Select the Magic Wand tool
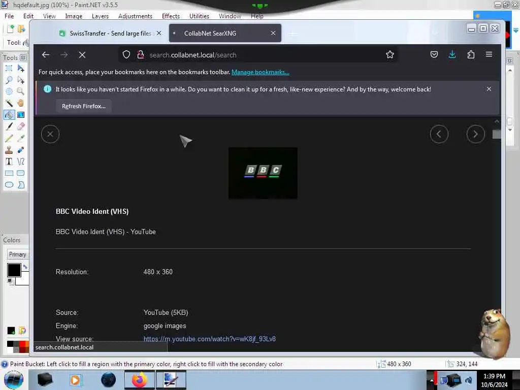This screenshot has width=520, height=390. click(x=9, y=103)
